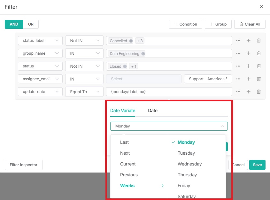The width and height of the screenshot is (270, 200).
Task: Collapse the Monday date variate dropdown
Action: click(x=169, y=126)
